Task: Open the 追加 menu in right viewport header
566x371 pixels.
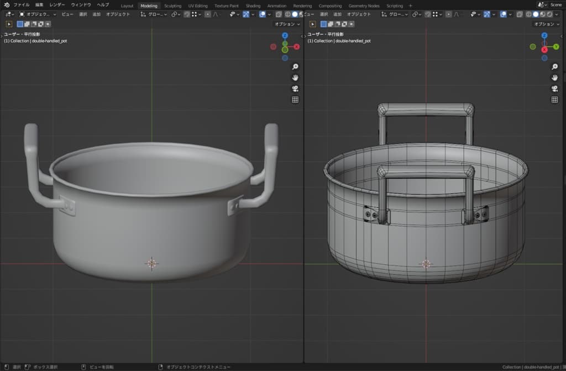Action: click(x=337, y=14)
